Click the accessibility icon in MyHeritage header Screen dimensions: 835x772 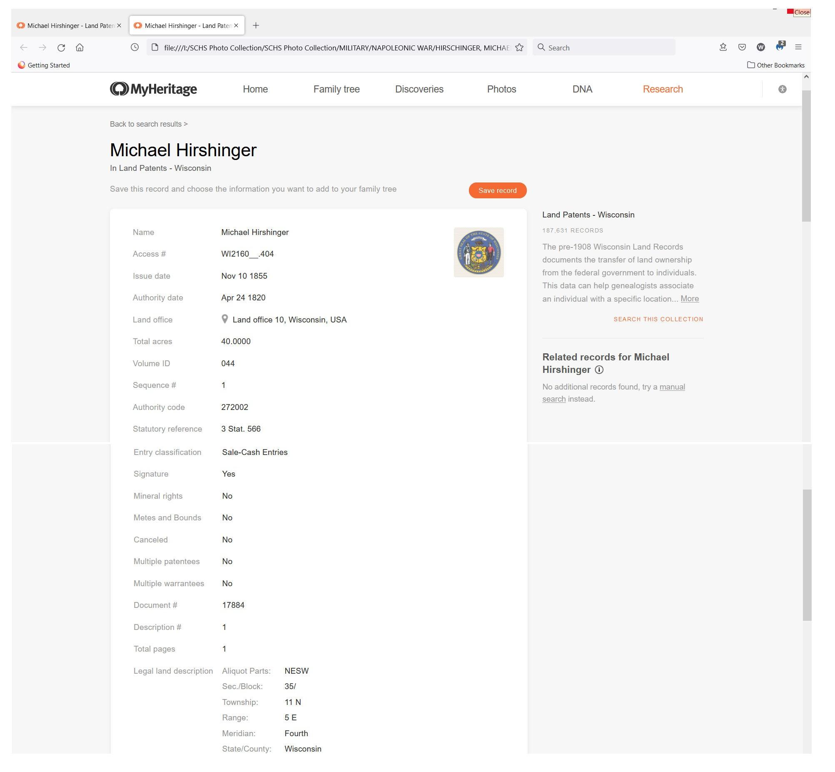tap(782, 89)
